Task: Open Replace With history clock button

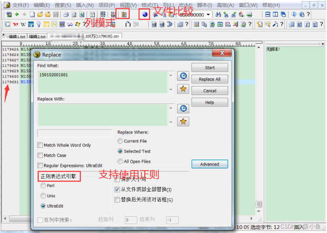Action: pyautogui.click(x=183, y=108)
